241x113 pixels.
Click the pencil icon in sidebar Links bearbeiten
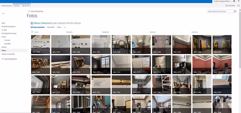(3, 59)
